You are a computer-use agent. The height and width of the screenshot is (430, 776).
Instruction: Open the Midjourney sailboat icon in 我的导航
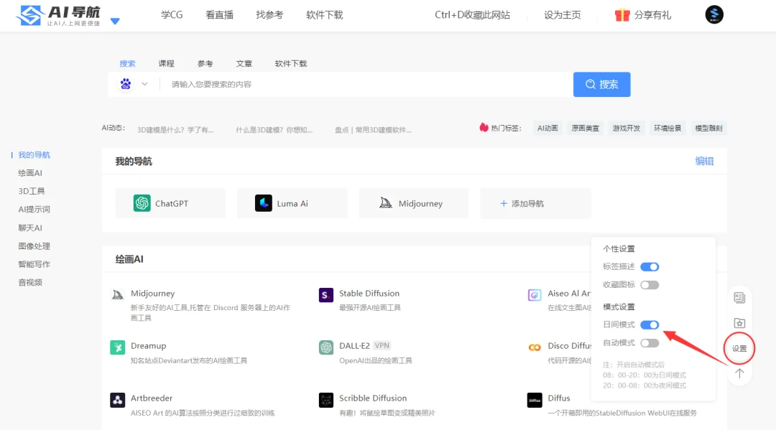(386, 203)
